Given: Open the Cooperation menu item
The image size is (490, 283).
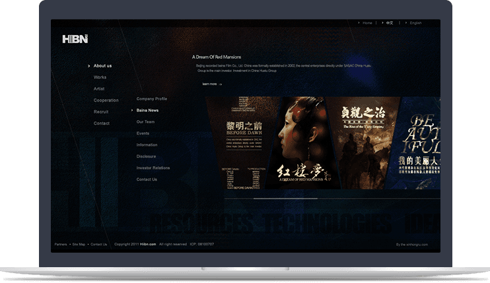Looking at the screenshot, I should pyautogui.click(x=106, y=100).
